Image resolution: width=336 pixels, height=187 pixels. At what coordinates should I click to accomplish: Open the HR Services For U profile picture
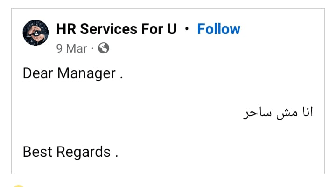pyautogui.click(x=35, y=33)
